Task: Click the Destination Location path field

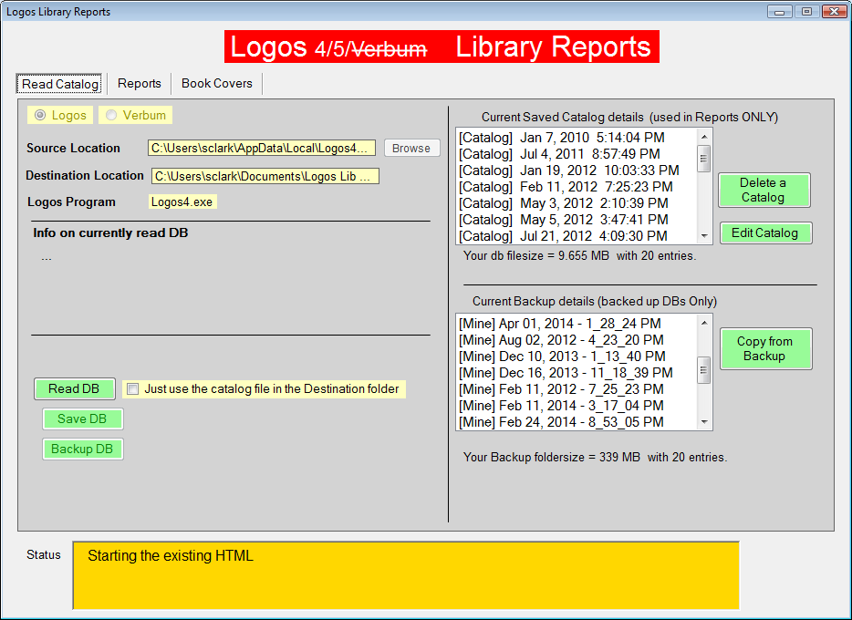Action: click(265, 177)
